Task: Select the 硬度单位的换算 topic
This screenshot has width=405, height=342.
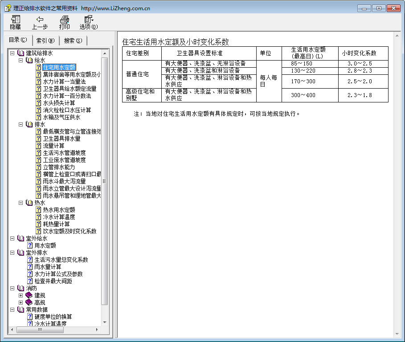Action: [53, 317]
